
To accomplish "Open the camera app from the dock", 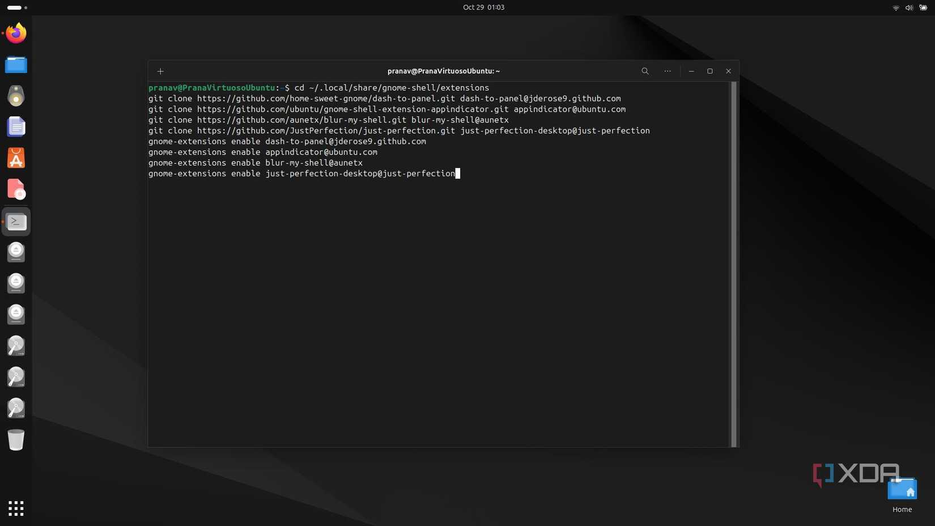I will (16, 96).
